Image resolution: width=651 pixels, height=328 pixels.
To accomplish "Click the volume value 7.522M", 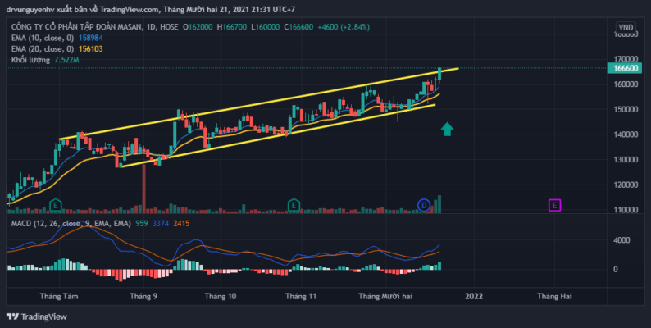I will pyautogui.click(x=66, y=60).
